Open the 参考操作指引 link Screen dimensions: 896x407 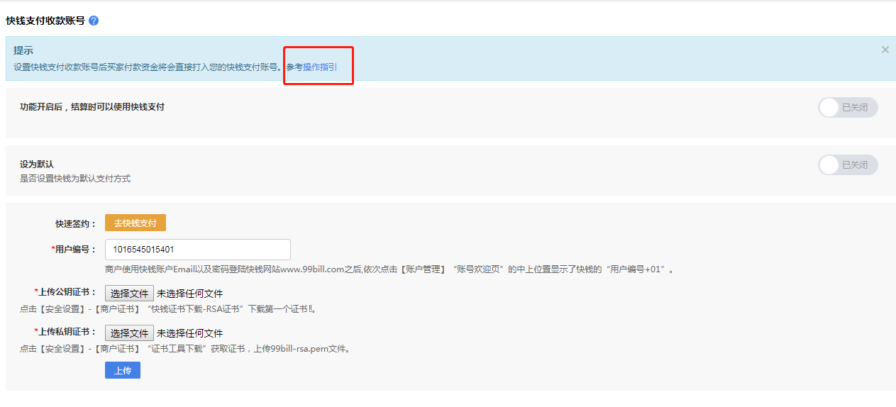[x=311, y=67]
